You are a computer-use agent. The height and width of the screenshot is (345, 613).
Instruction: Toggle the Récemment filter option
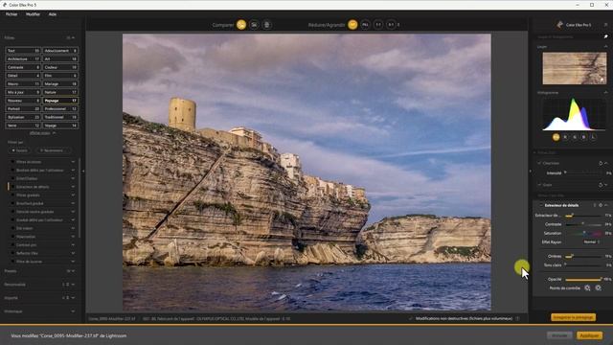tap(54, 150)
